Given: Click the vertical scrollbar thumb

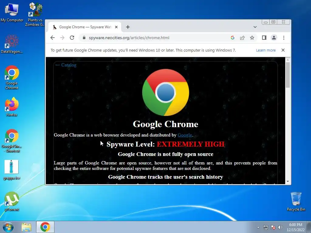Looking at the screenshot, I should click(x=288, y=75).
